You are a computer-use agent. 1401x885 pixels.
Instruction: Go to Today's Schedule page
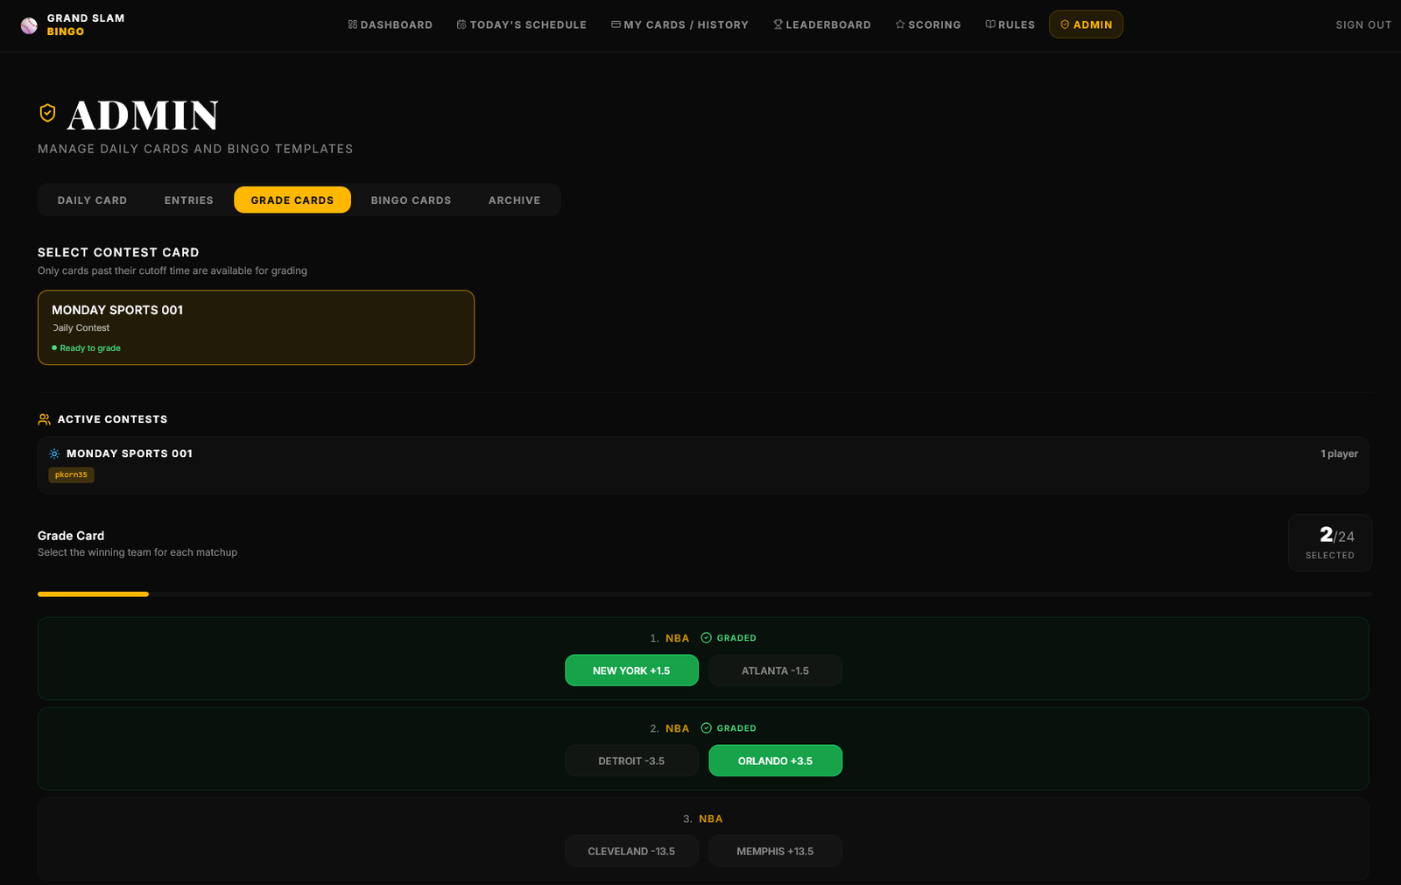coord(521,25)
